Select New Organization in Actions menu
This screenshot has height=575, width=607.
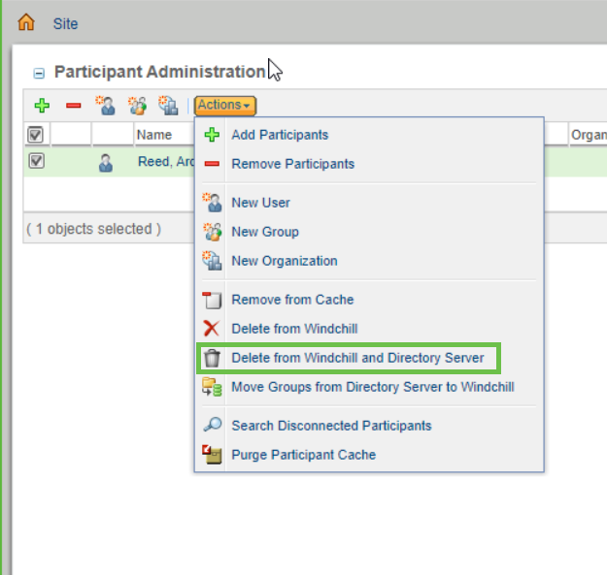(285, 261)
